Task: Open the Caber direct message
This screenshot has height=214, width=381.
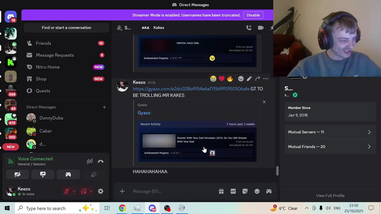Action: (66, 131)
